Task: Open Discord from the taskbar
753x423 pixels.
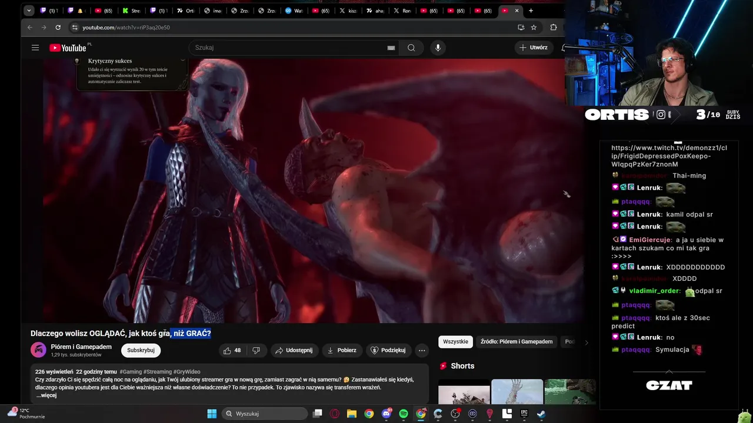Action: (387, 414)
